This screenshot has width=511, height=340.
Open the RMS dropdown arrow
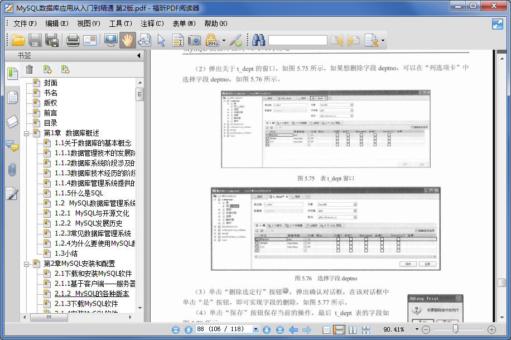(x=224, y=40)
